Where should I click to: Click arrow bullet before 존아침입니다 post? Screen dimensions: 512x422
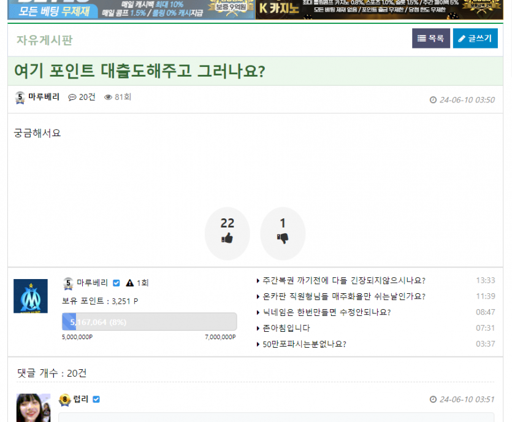pos(258,328)
